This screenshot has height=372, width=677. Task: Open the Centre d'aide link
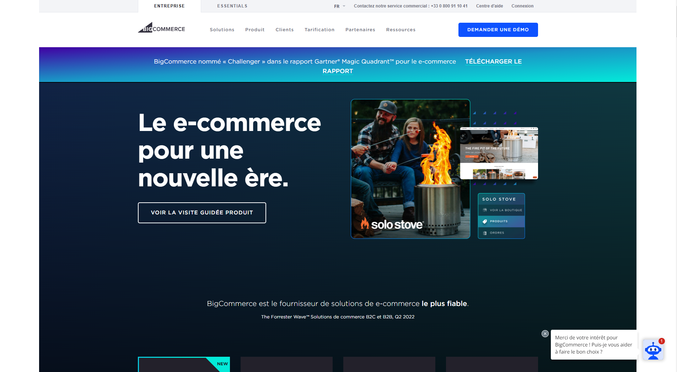point(489,6)
